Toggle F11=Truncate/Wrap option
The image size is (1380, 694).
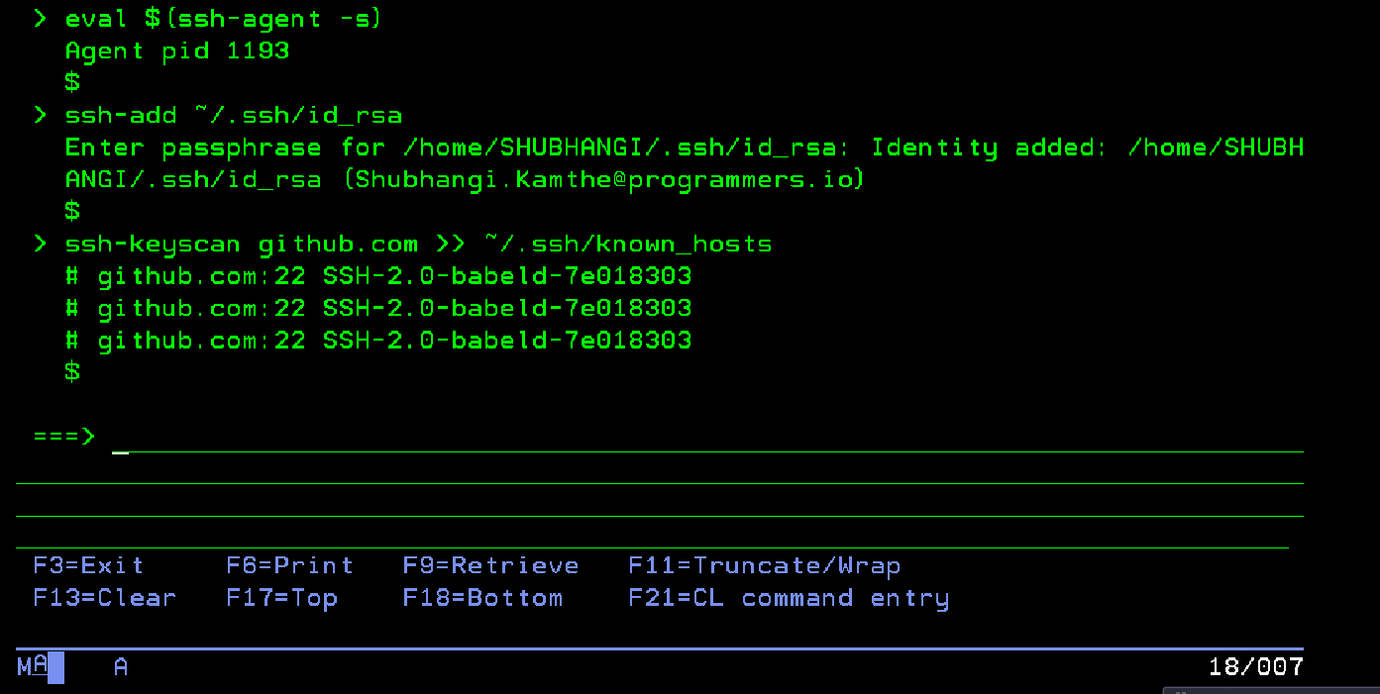(764, 566)
